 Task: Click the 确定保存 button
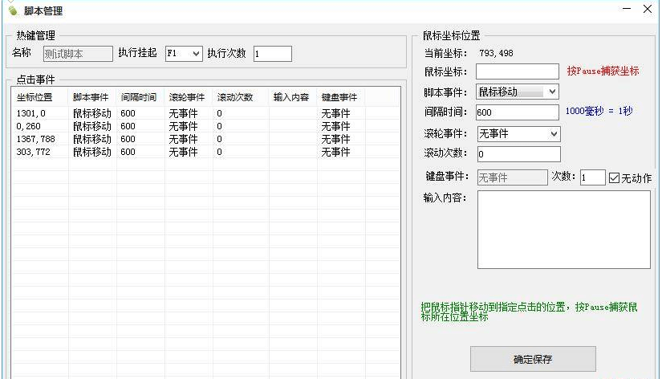pos(533,359)
